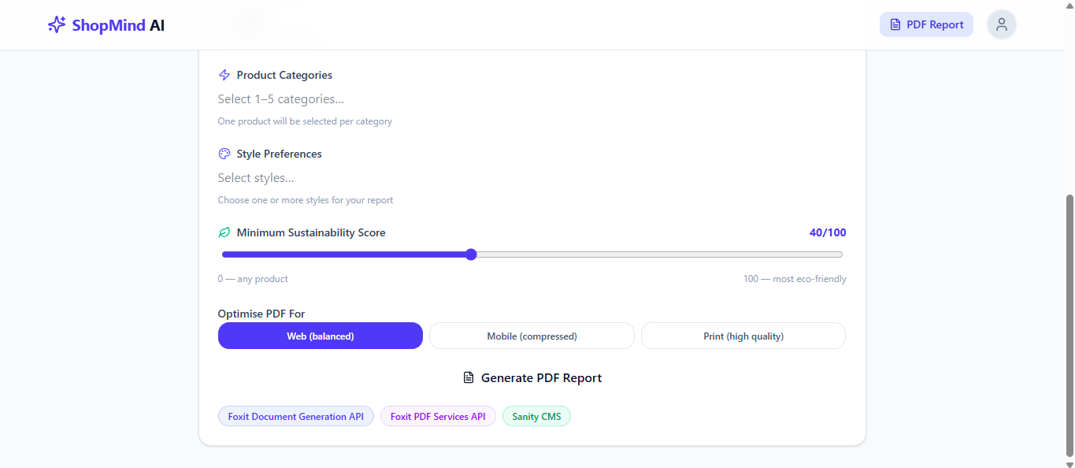The image size is (1075, 468).
Task: Click the sustainability score slider handle
Action: [x=471, y=254]
